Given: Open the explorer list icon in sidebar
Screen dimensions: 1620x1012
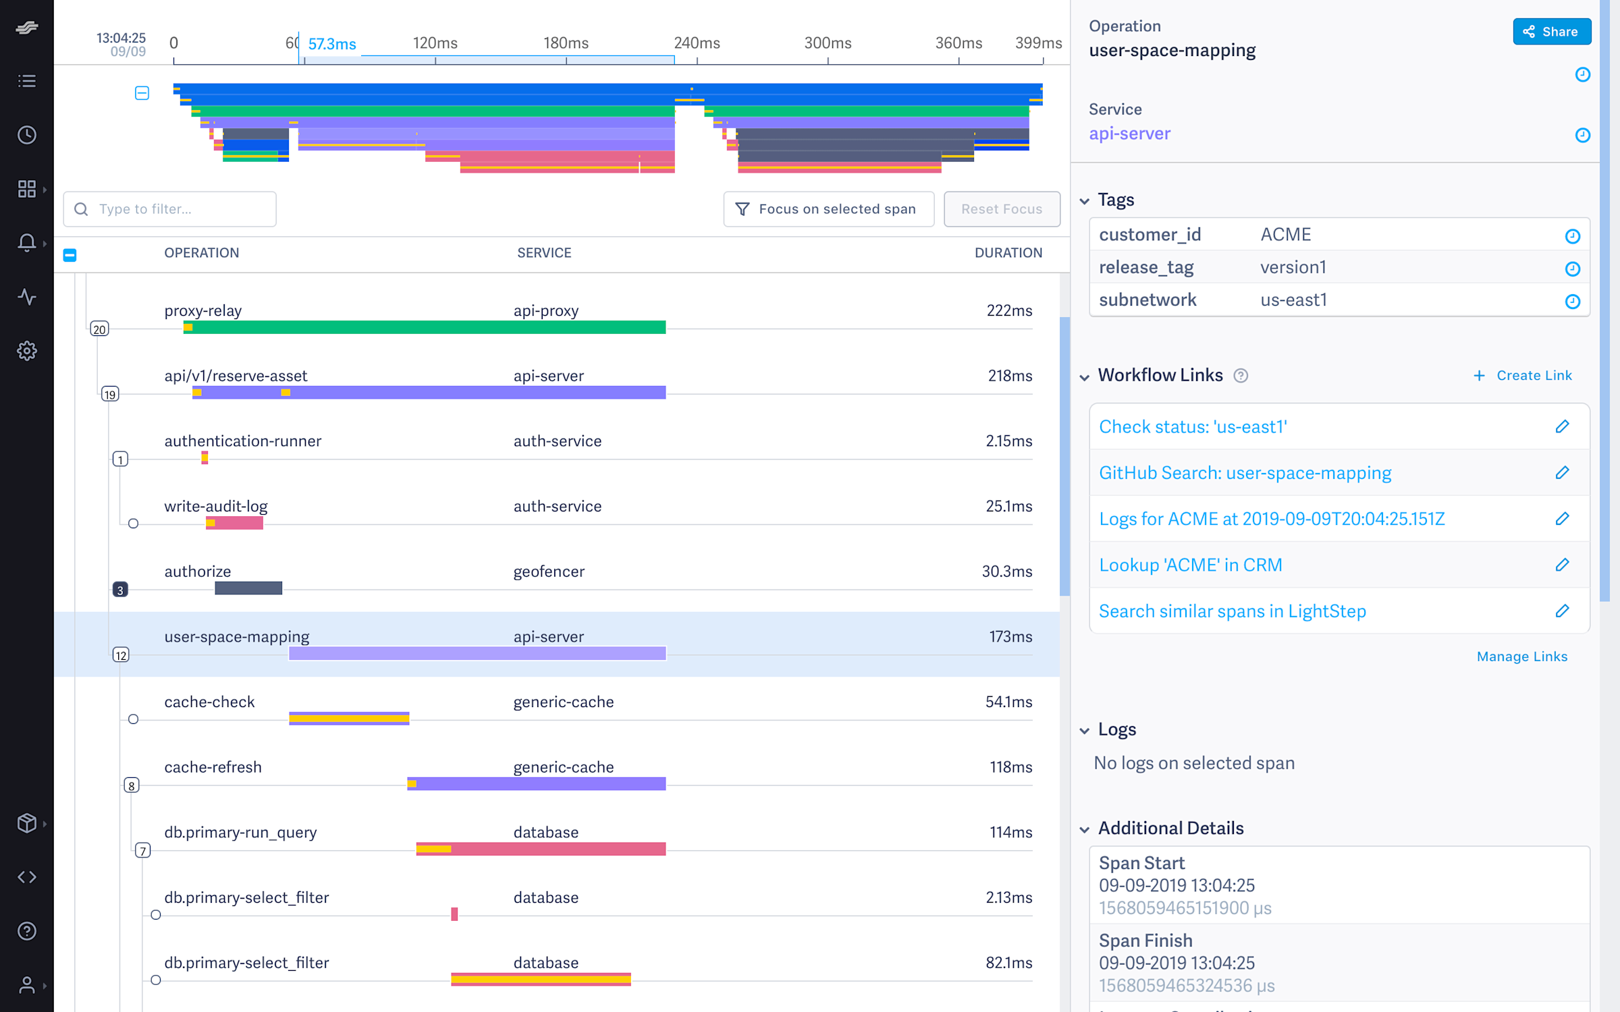Looking at the screenshot, I should (x=27, y=81).
